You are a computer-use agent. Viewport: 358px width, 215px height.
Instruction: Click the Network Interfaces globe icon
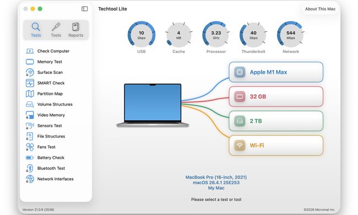pyautogui.click(x=30, y=179)
